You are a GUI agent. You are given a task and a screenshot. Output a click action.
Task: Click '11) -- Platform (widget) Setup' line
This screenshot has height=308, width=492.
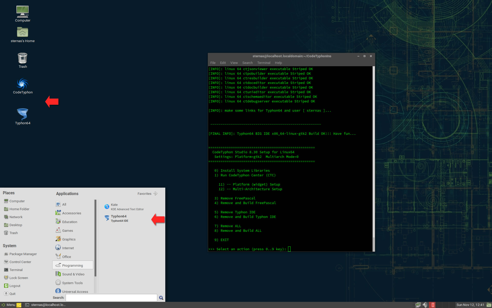[x=249, y=184]
